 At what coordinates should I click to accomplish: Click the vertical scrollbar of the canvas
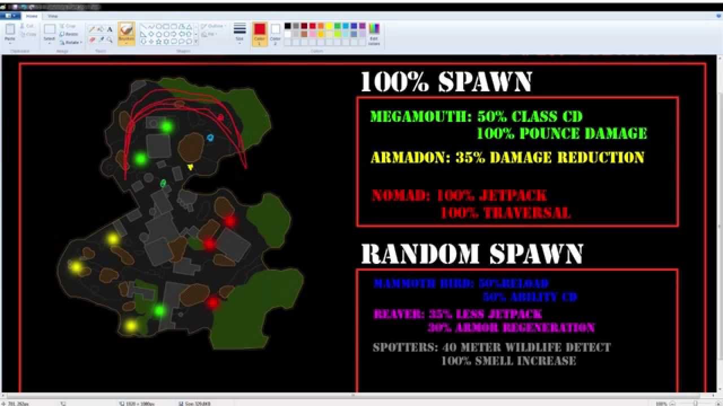(718, 226)
